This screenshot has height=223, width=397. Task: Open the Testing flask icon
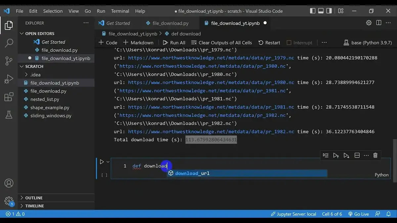pos(9,114)
